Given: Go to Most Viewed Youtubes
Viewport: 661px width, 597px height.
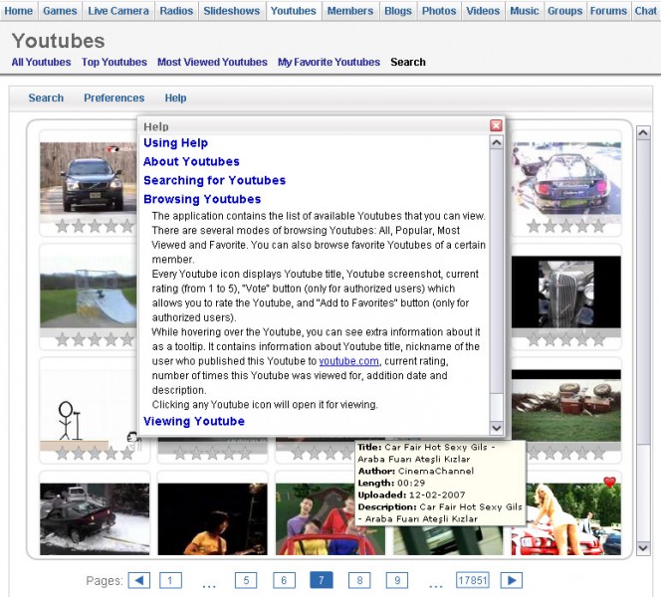Looking at the screenshot, I should [x=212, y=62].
